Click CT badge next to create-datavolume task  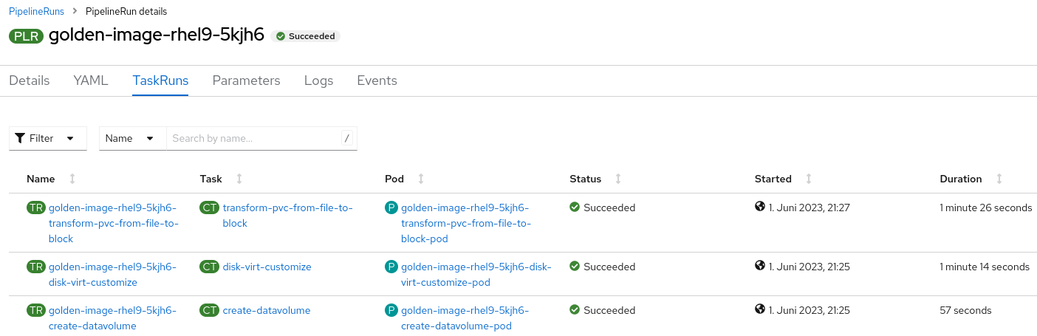(x=210, y=311)
